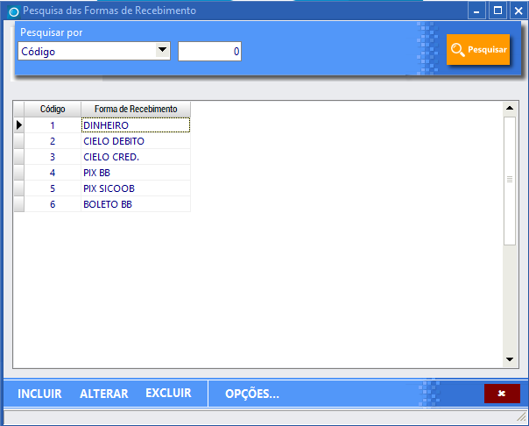Select the PIX BB row
Viewport: 529px width, 426px height.
tap(135, 173)
